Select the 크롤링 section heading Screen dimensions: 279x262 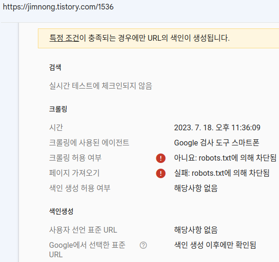pyautogui.click(x=58, y=109)
